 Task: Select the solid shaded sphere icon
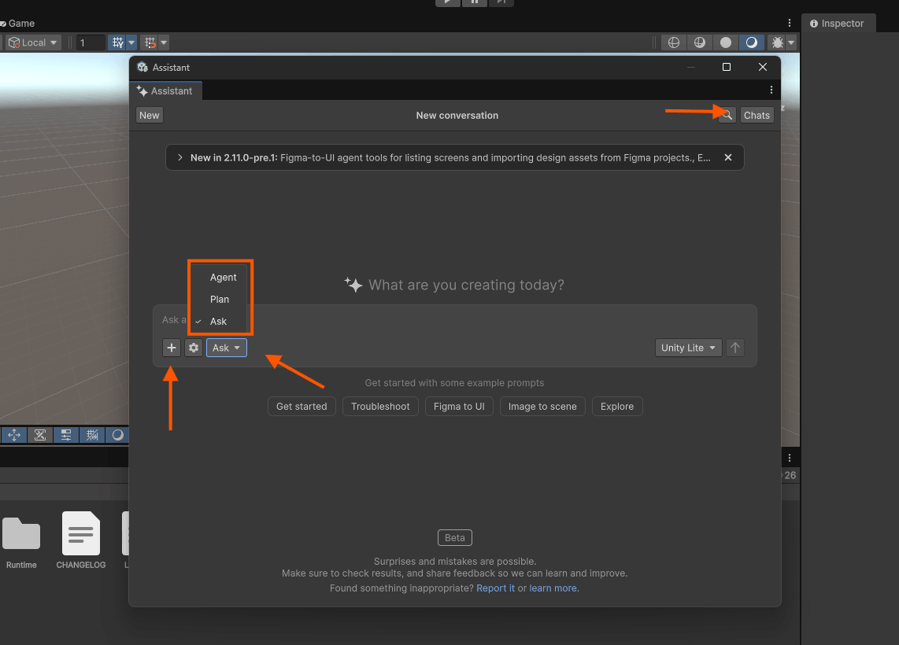(x=726, y=42)
